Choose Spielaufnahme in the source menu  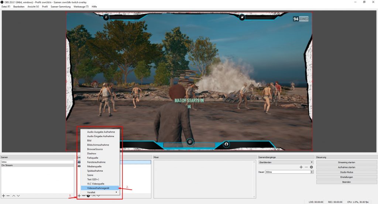(95, 171)
